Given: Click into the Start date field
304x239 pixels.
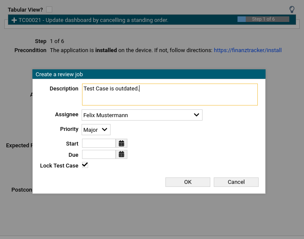Looking at the screenshot, I should [98, 143].
